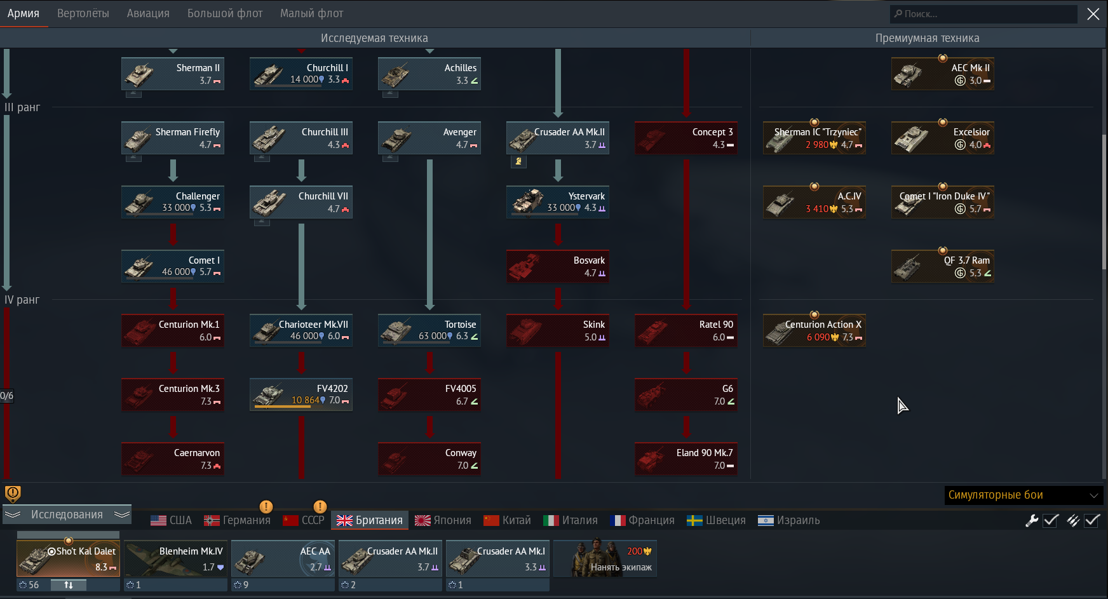Select the Швеция nation tab
This screenshot has width=1108, height=599.
[x=717, y=520]
